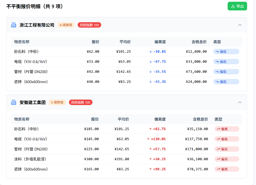Click the 偏高 tag in the ¥225.00 管材 row
The image size is (256, 185).
click(227, 149)
